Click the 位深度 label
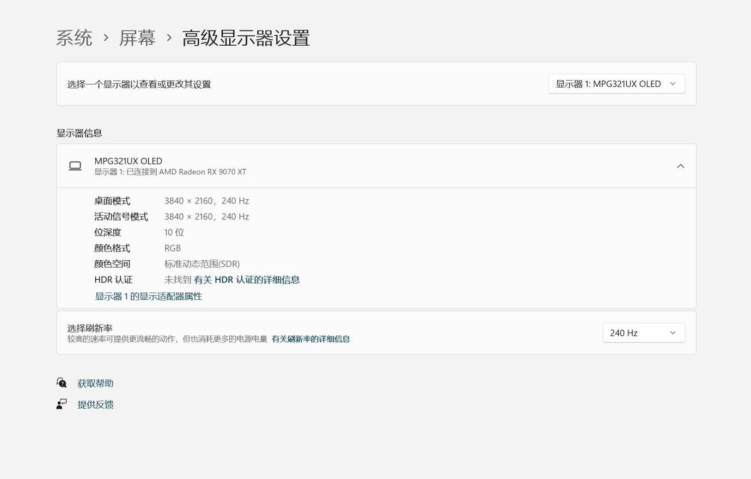Viewport: 751px width, 479px height. pos(108,232)
